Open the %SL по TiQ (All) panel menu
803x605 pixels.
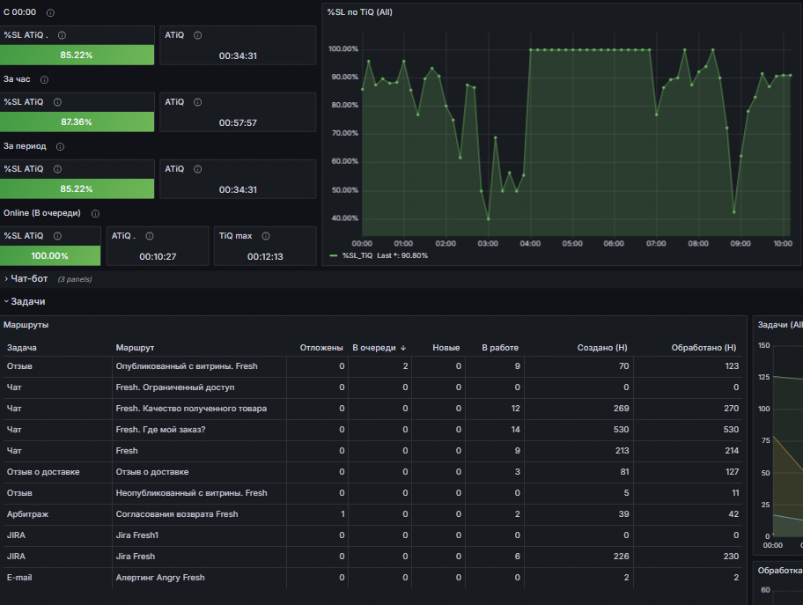coord(359,11)
